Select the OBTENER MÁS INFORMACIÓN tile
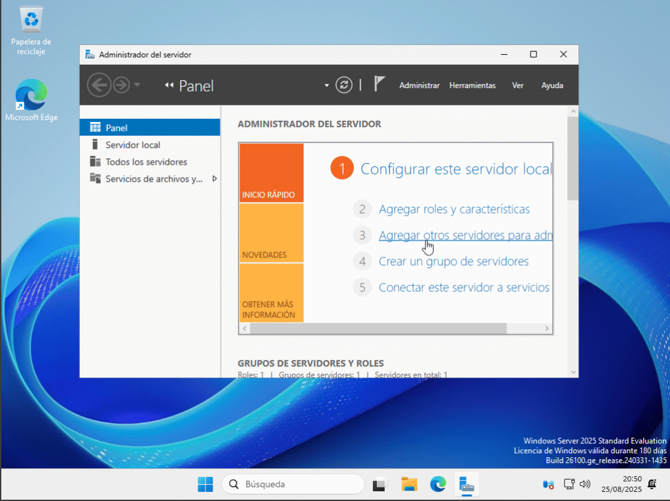 (272, 293)
